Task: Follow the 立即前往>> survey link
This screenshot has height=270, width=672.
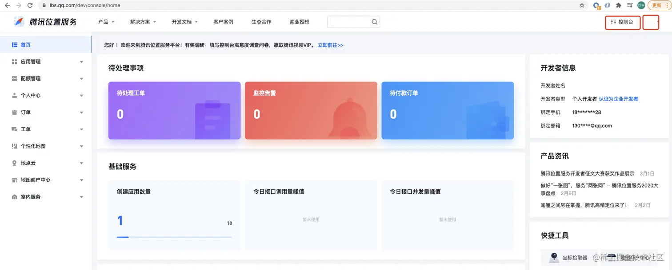Action: tap(330, 45)
